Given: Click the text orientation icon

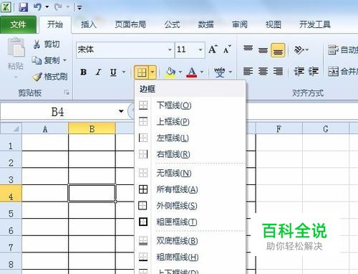Looking at the screenshot, I should pyautogui.click(x=299, y=49).
